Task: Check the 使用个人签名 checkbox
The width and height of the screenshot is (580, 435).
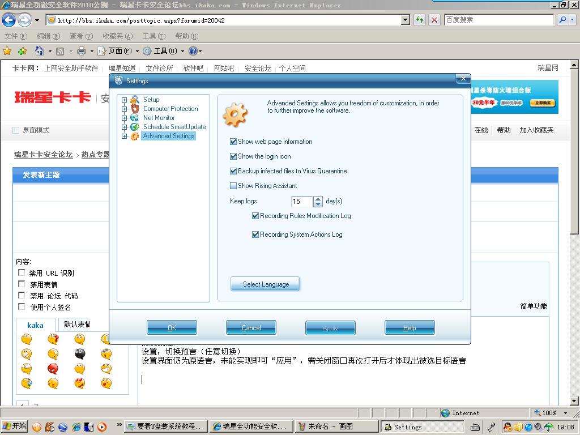Action: [x=22, y=306]
